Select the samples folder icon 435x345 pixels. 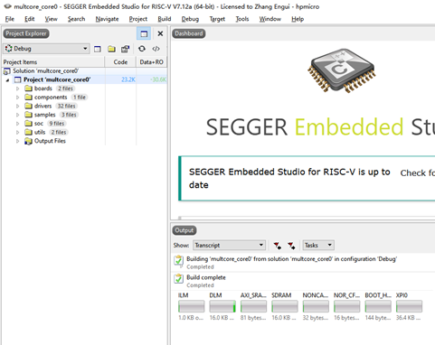[28, 115]
